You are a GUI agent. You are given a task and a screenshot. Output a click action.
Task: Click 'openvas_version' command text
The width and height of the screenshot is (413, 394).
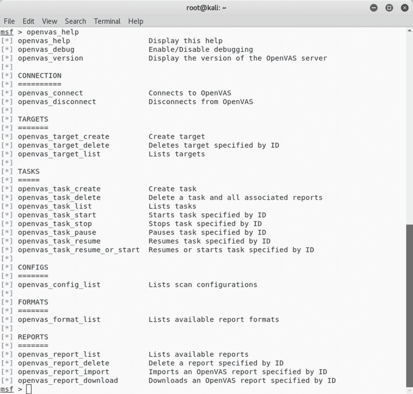[x=50, y=58]
